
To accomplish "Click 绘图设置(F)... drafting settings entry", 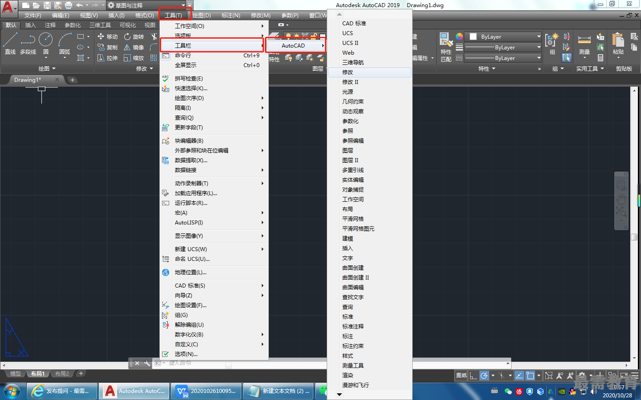I will [x=214, y=305].
